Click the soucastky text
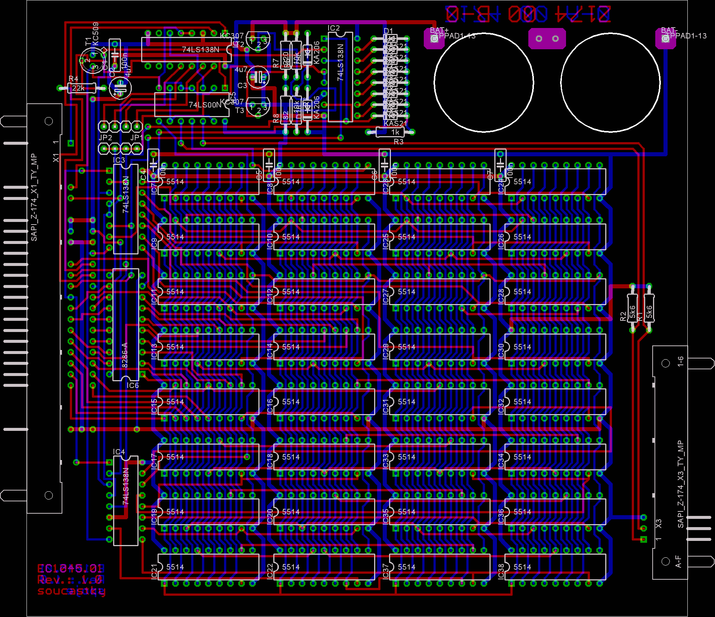The height and width of the screenshot is (617, 715). pyautogui.click(x=71, y=592)
